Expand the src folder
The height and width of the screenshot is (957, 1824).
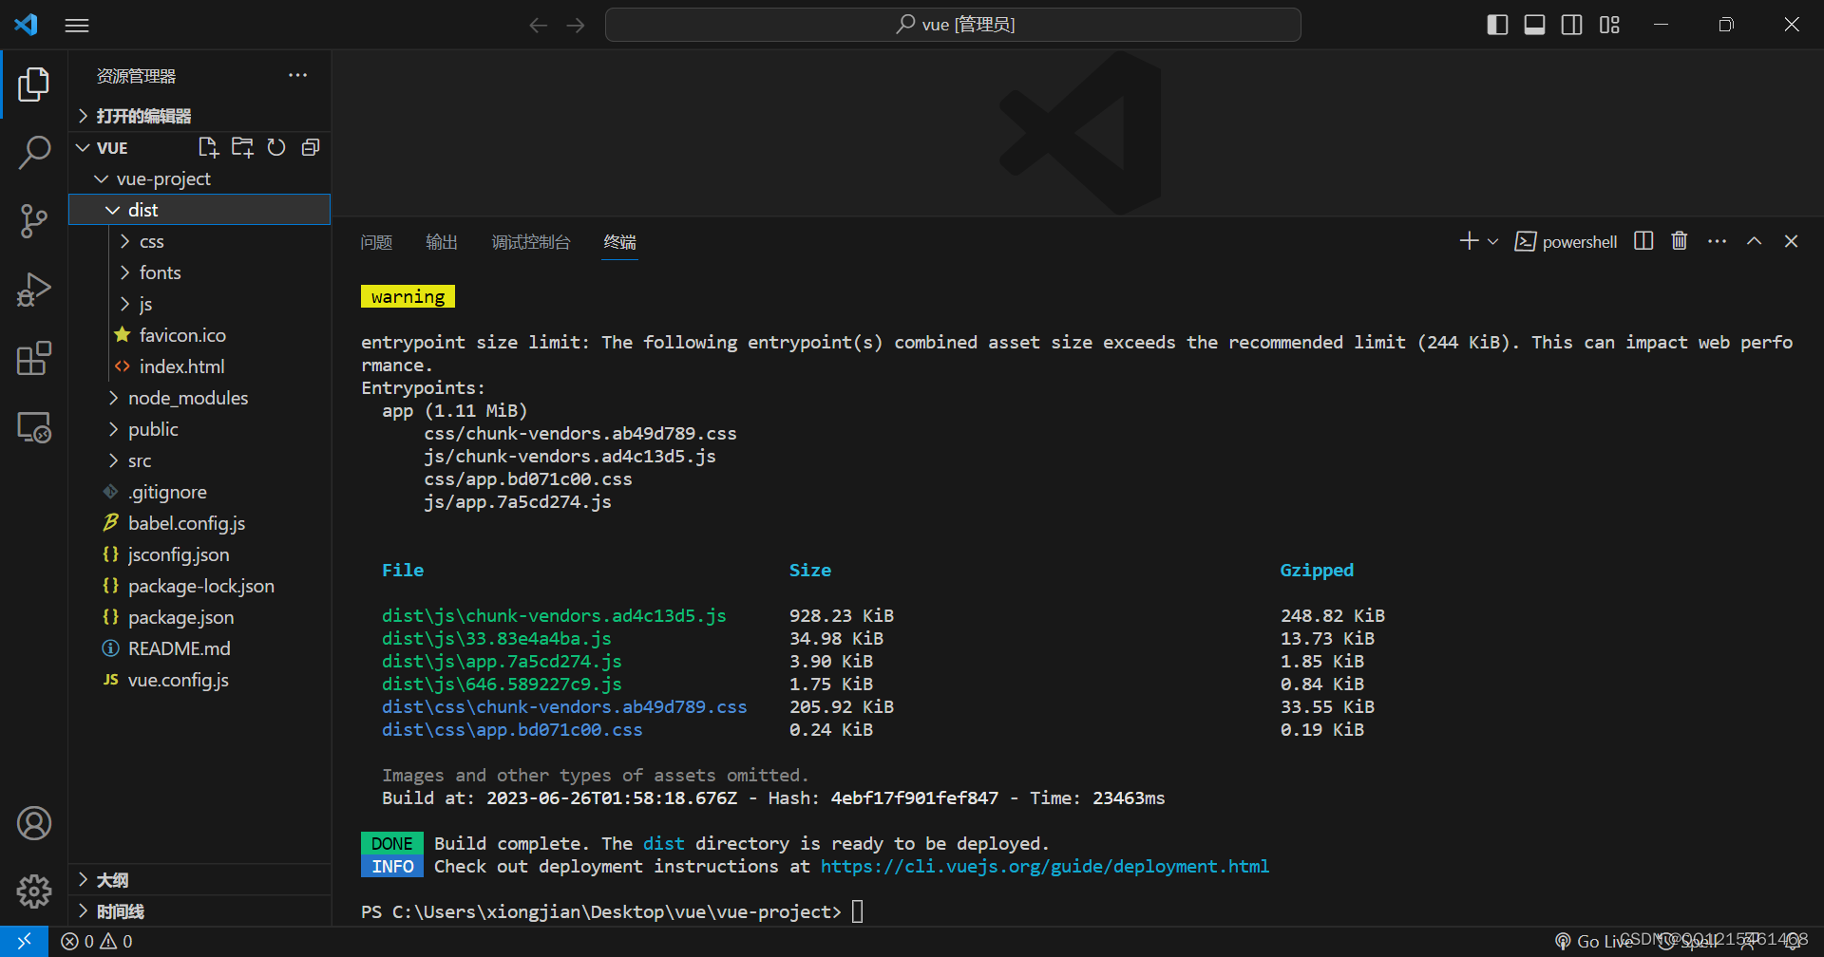point(199,460)
